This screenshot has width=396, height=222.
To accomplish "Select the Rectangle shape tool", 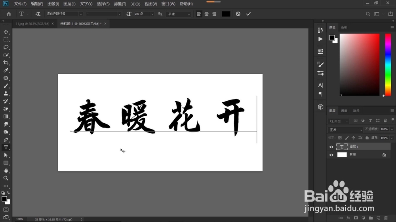I will click(6, 163).
